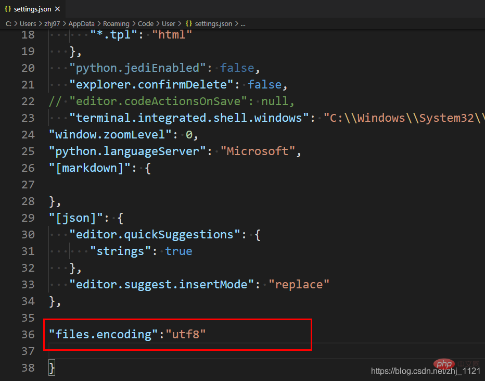This screenshot has height=381, width=485.
Task: Open the Roaming breadcrumb folder
Action: tap(116, 24)
